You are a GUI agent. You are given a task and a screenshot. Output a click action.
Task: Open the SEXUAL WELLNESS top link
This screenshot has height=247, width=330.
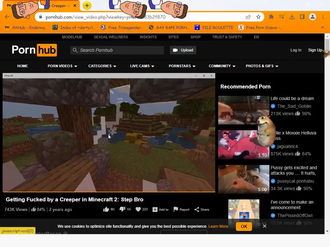pos(111,37)
